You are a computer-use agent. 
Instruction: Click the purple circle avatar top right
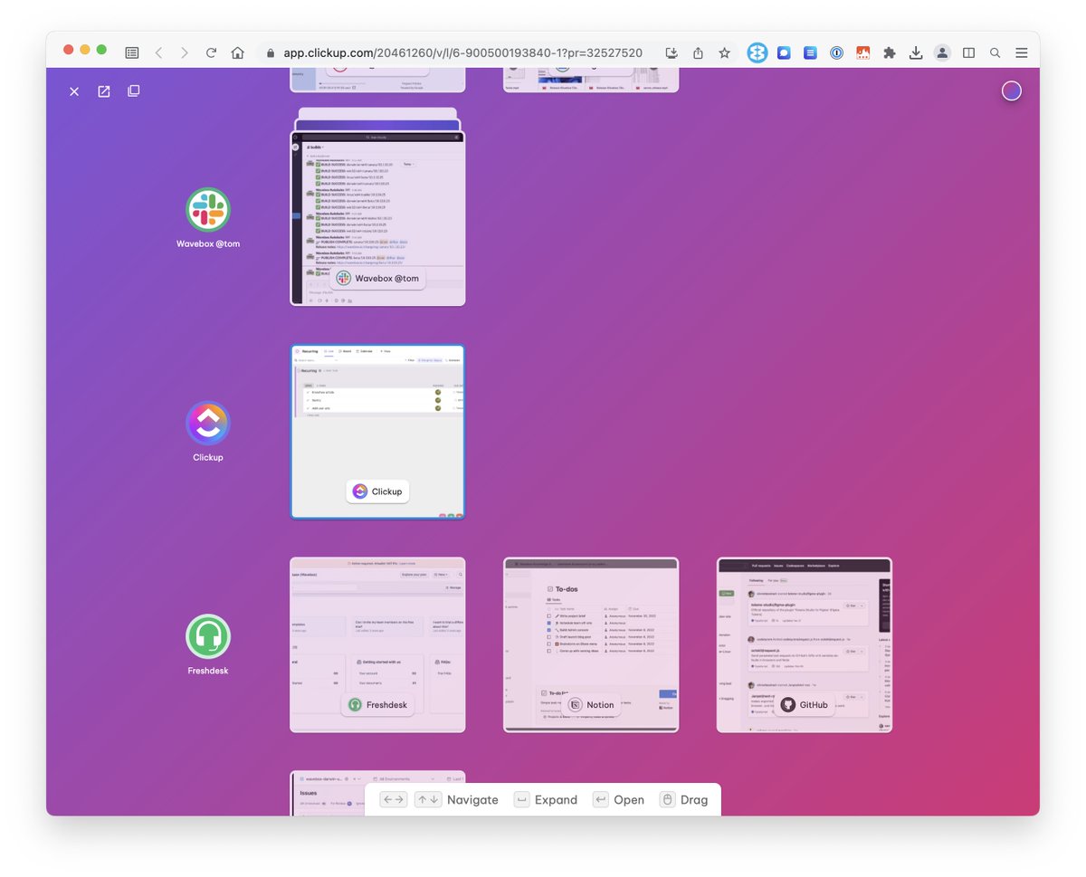pyautogui.click(x=1012, y=91)
